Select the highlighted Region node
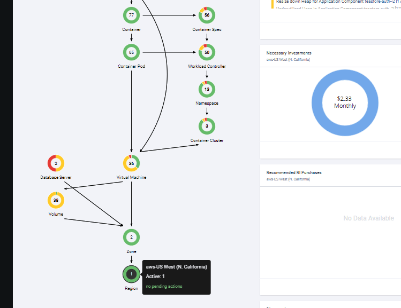The image size is (401, 308). click(x=131, y=274)
